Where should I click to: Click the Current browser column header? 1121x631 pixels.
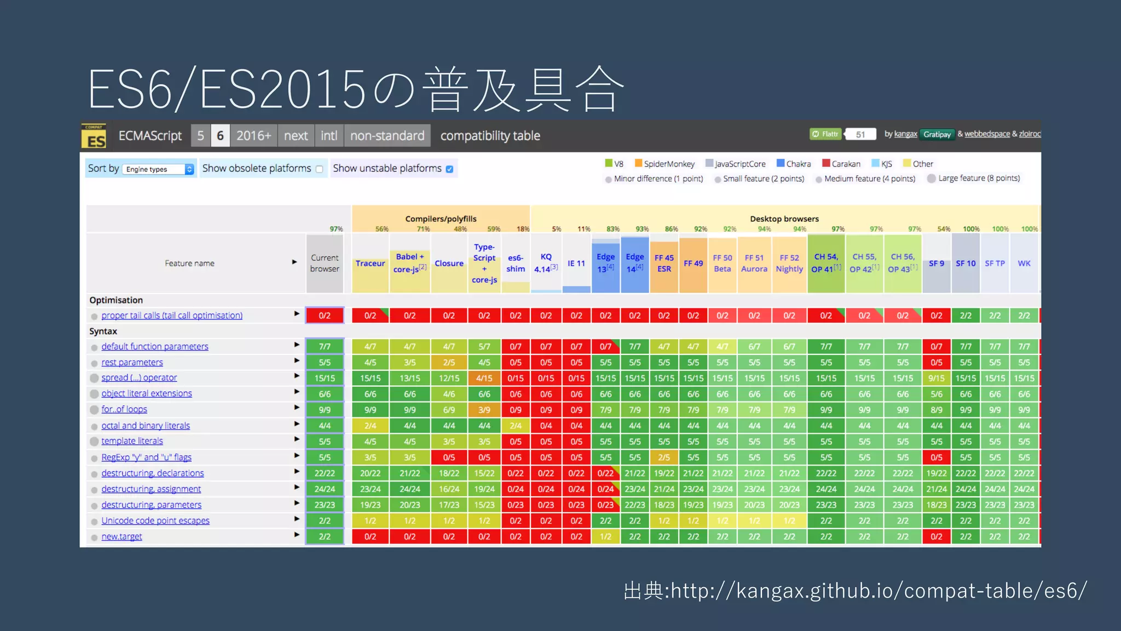(x=325, y=263)
